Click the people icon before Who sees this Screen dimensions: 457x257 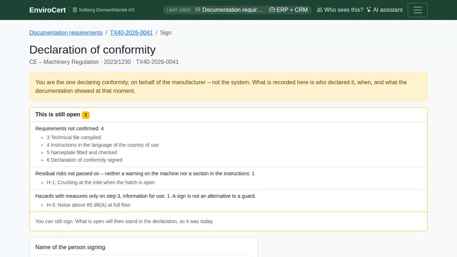tap(320, 10)
